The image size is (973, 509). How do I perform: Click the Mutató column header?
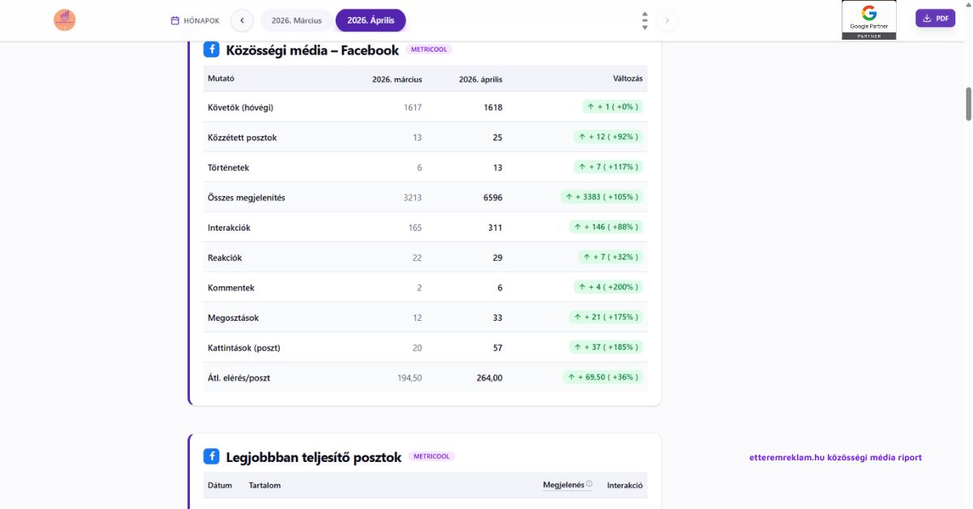pos(221,79)
